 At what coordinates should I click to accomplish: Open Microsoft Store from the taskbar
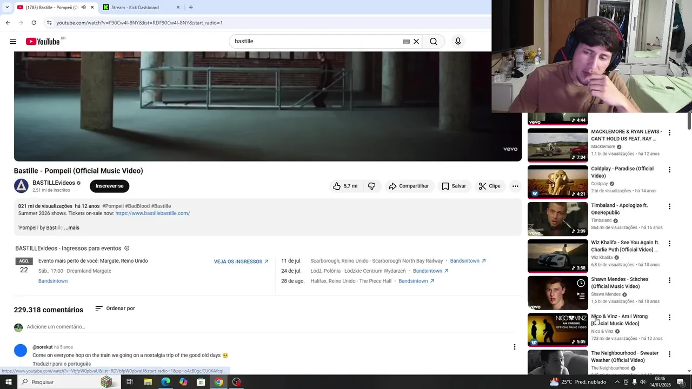201,382
